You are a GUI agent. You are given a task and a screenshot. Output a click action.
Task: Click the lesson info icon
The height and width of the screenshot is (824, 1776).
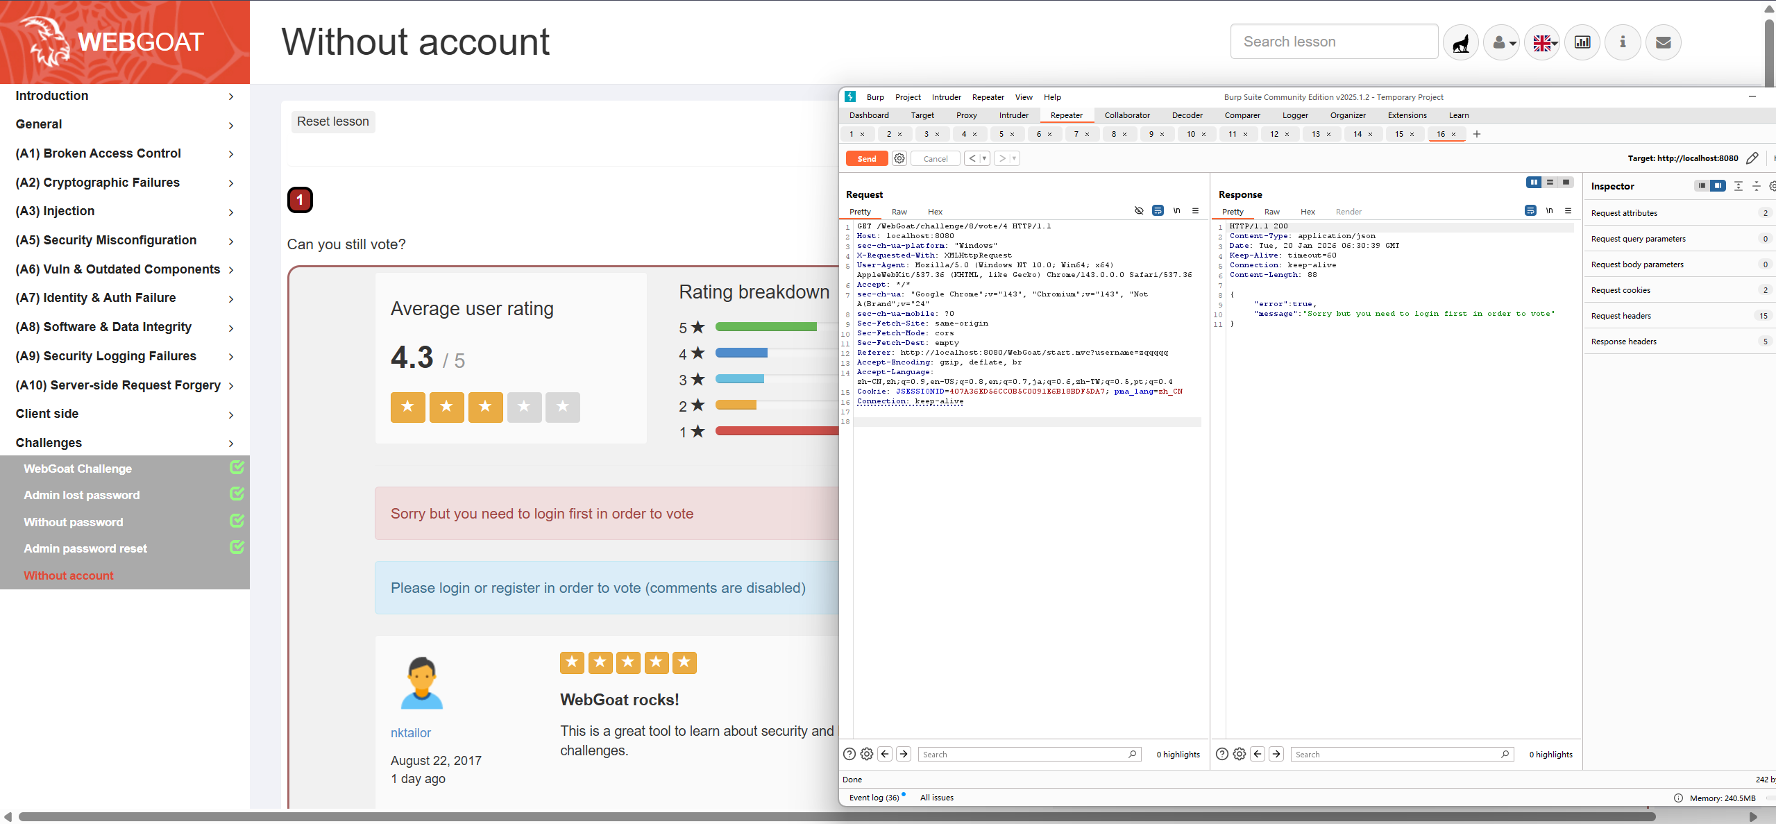[1623, 42]
